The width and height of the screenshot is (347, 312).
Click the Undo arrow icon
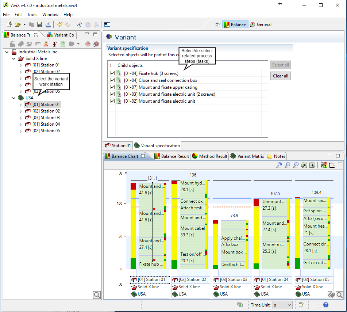[59, 24]
